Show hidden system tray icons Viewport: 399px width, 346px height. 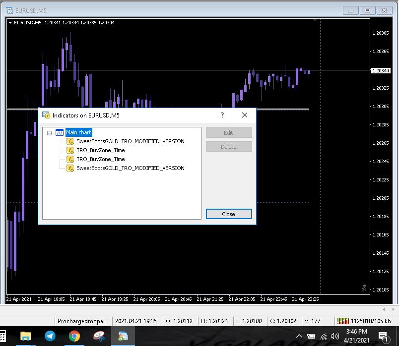[x=299, y=336]
